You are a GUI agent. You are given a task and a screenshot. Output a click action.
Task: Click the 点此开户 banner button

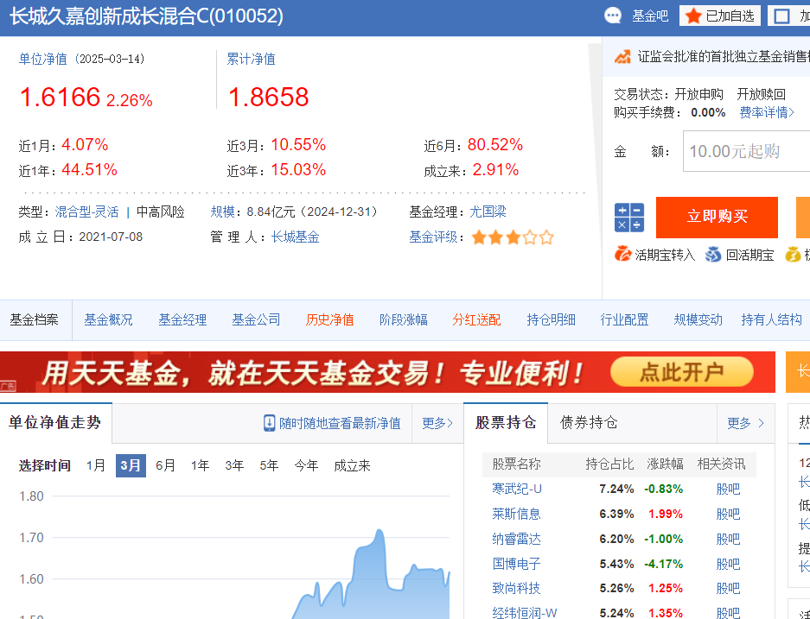pyautogui.click(x=681, y=372)
